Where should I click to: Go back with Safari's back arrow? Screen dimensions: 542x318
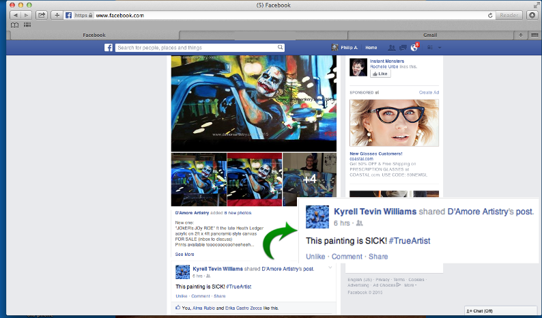[16, 15]
